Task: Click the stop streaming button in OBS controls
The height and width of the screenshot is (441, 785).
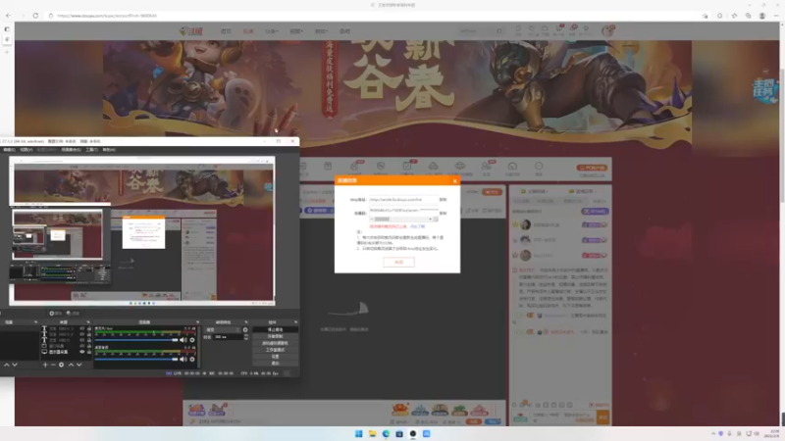Action: (x=276, y=329)
